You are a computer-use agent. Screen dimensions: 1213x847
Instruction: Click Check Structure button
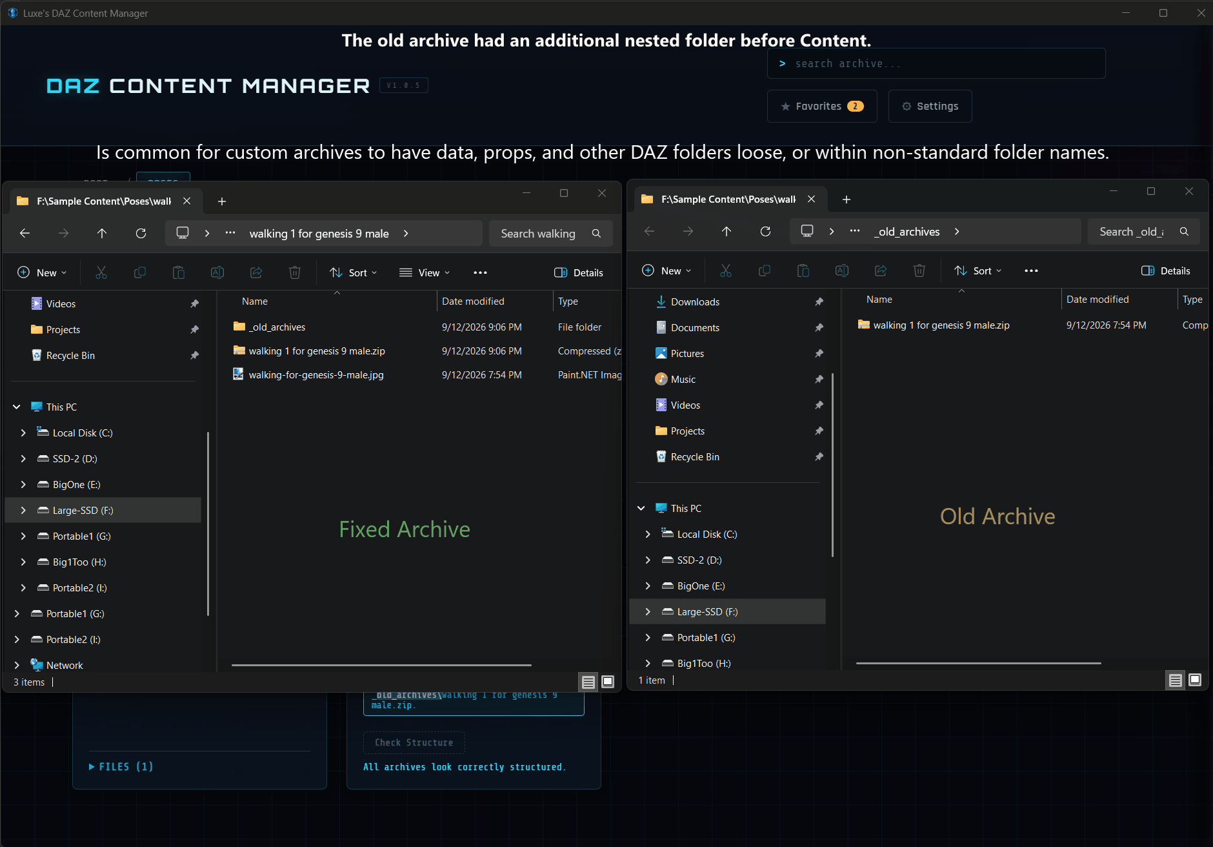click(414, 742)
